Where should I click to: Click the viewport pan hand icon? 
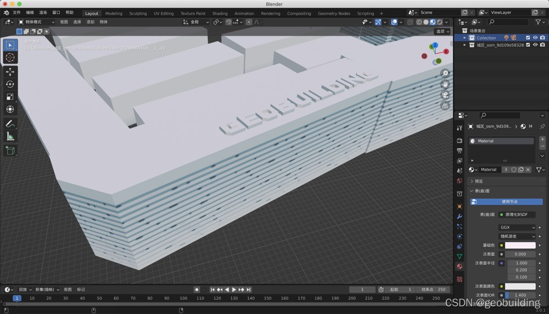445,84
